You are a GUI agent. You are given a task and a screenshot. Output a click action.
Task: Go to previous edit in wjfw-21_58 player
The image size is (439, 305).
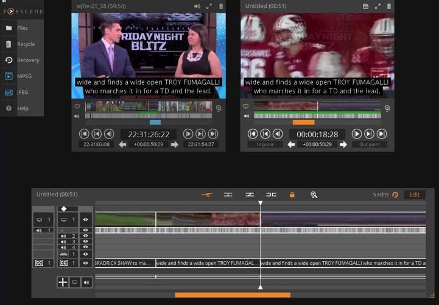pos(97,134)
